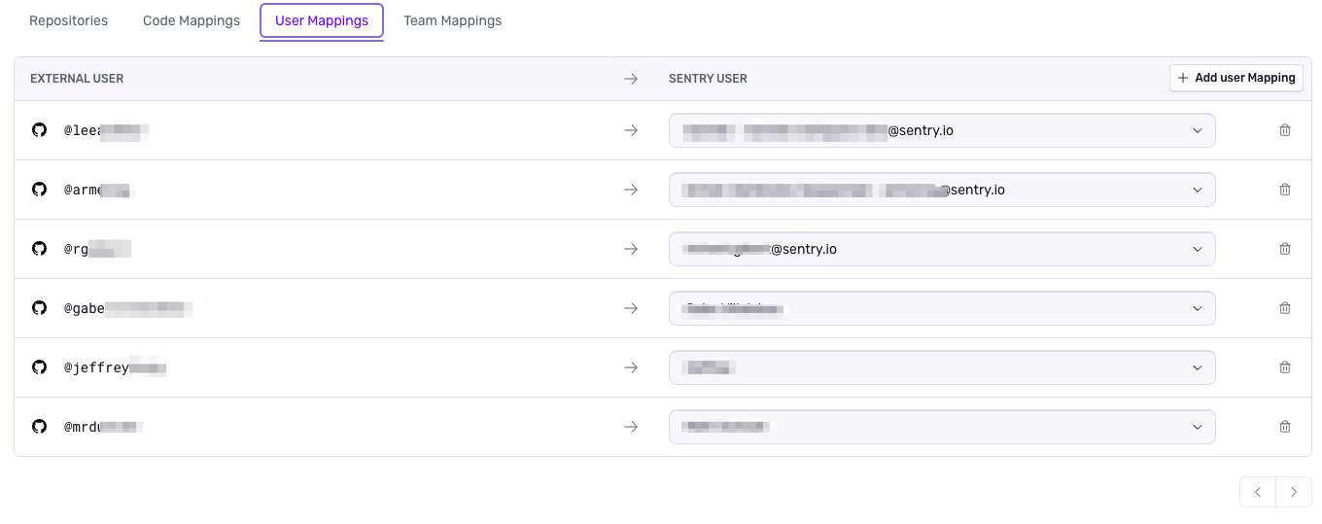The image size is (1322, 524).
Task: Click the @rg external username
Action: (97, 249)
